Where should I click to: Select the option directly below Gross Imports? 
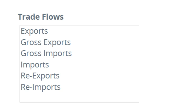(35, 65)
